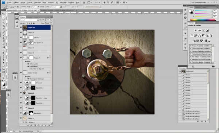219x133 pixels.
Task: Open the Les indispensables workspace menu
Action: (x=200, y=3)
